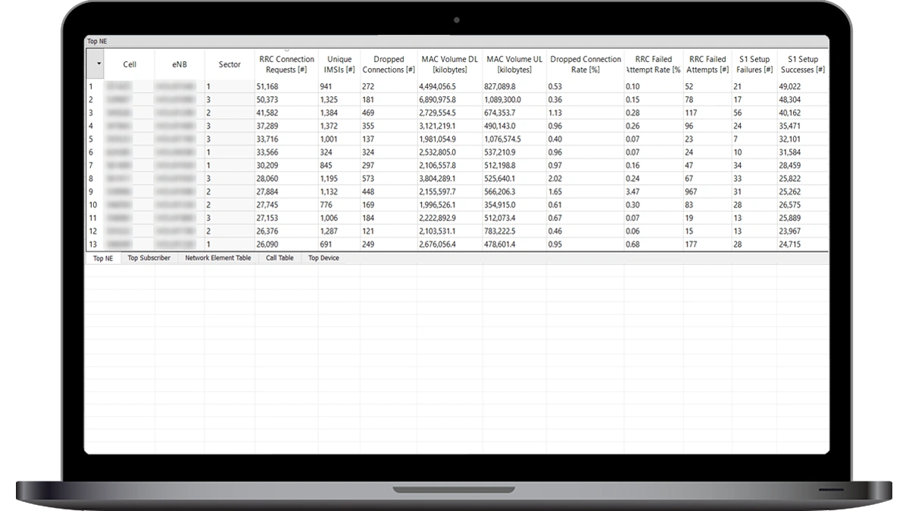
Task: Select the Sector column header
Action: pos(230,64)
